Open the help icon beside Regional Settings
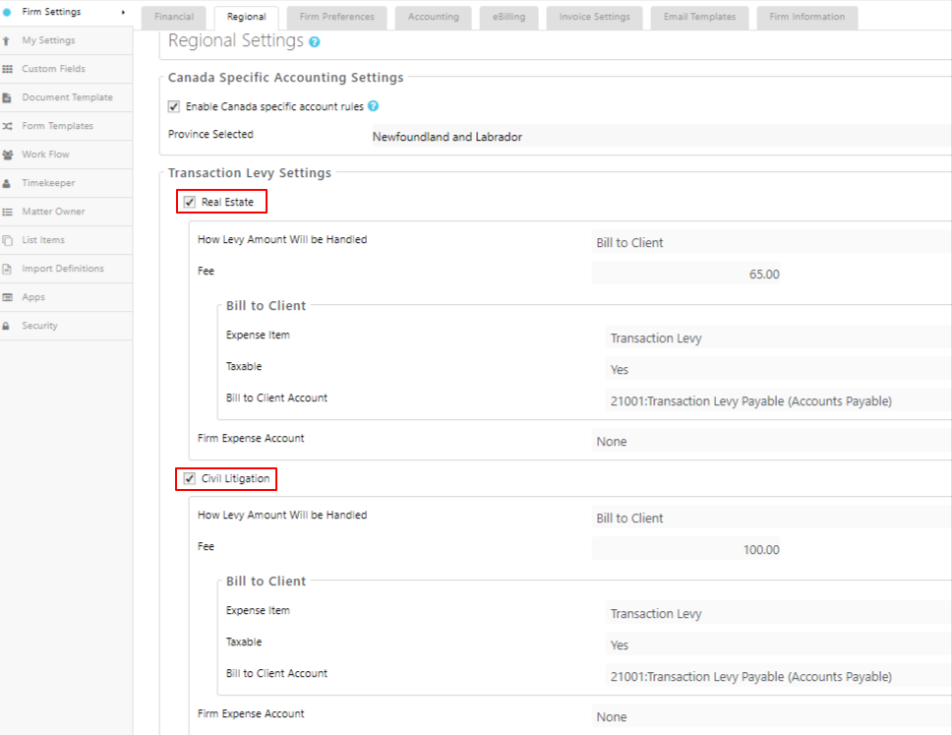This screenshot has width=952, height=735. (314, 42)
